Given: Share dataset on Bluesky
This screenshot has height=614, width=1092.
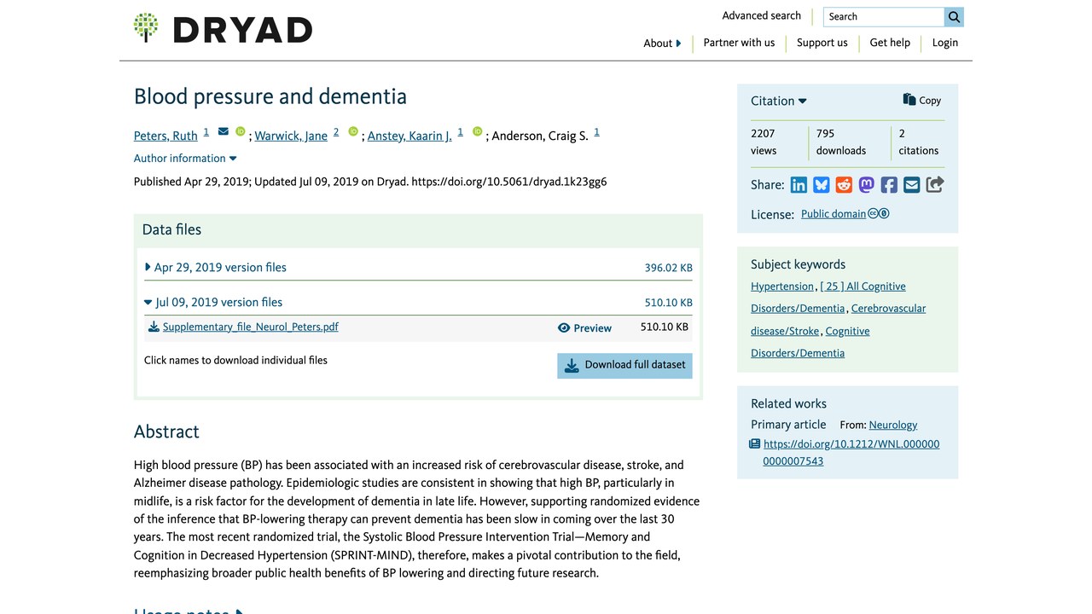Looking at the screenshot, I should pos(822,185).
